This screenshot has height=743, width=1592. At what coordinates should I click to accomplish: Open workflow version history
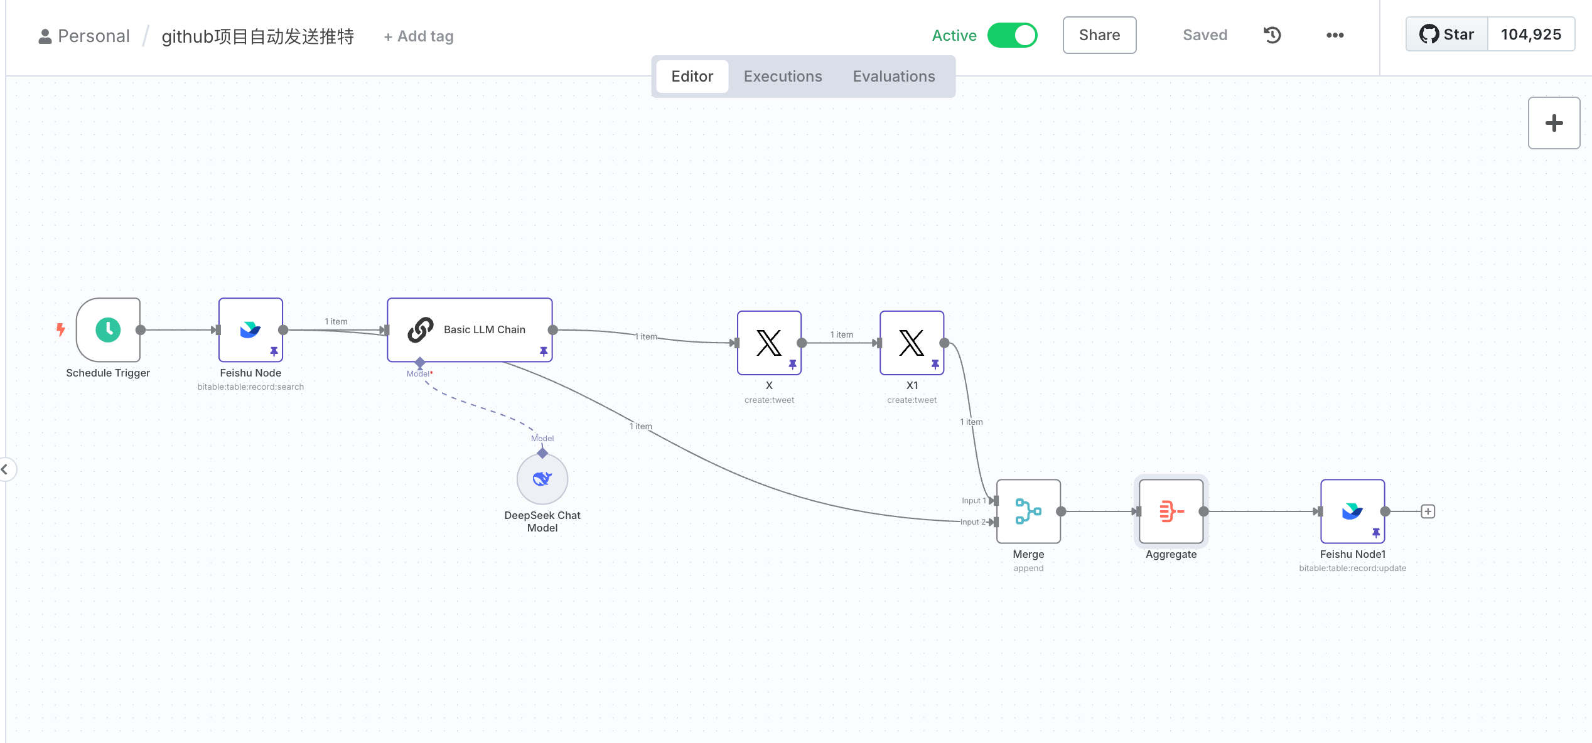coord(1272,35)
